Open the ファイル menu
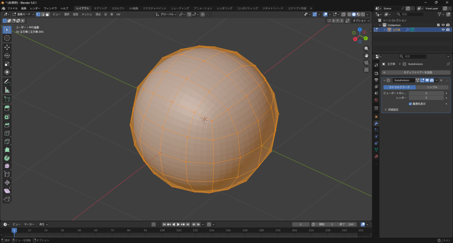The image size is (453, 243). tap(12, 8)
